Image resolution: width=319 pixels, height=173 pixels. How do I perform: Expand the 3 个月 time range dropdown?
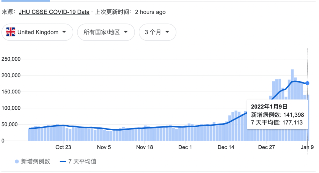(x=157, y=32)
